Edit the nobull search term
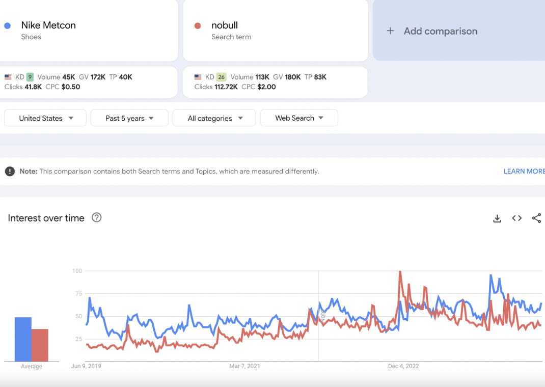The height and width of the screenshot is (387, 545). point(225,25)
